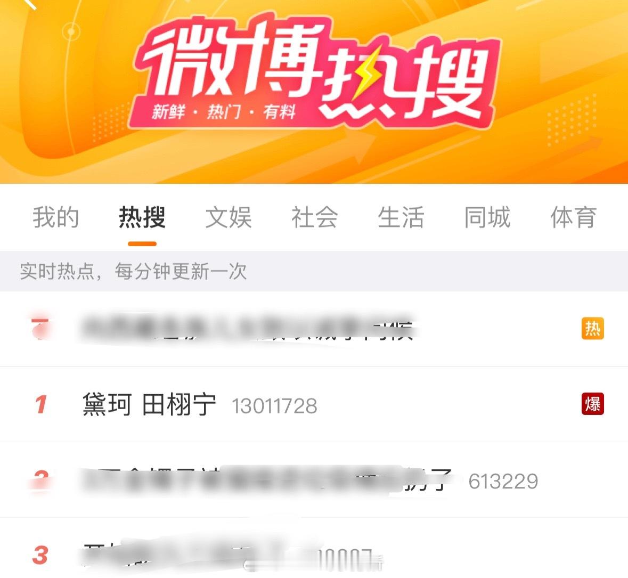Switch to the 社会 tab
628x578 pixels.
coord(315,217)
